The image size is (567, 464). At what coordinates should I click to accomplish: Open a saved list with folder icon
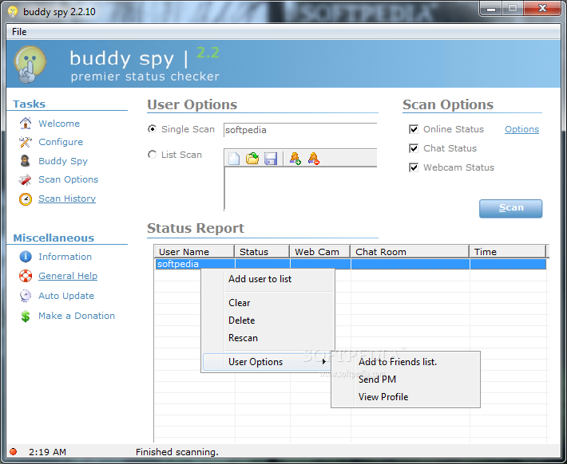[252, 158]
